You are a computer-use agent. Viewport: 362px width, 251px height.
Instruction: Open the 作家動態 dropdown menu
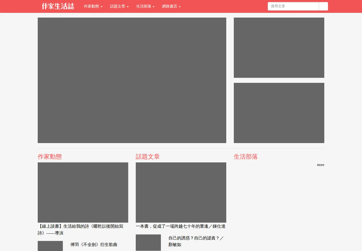[x=93, y=6]
